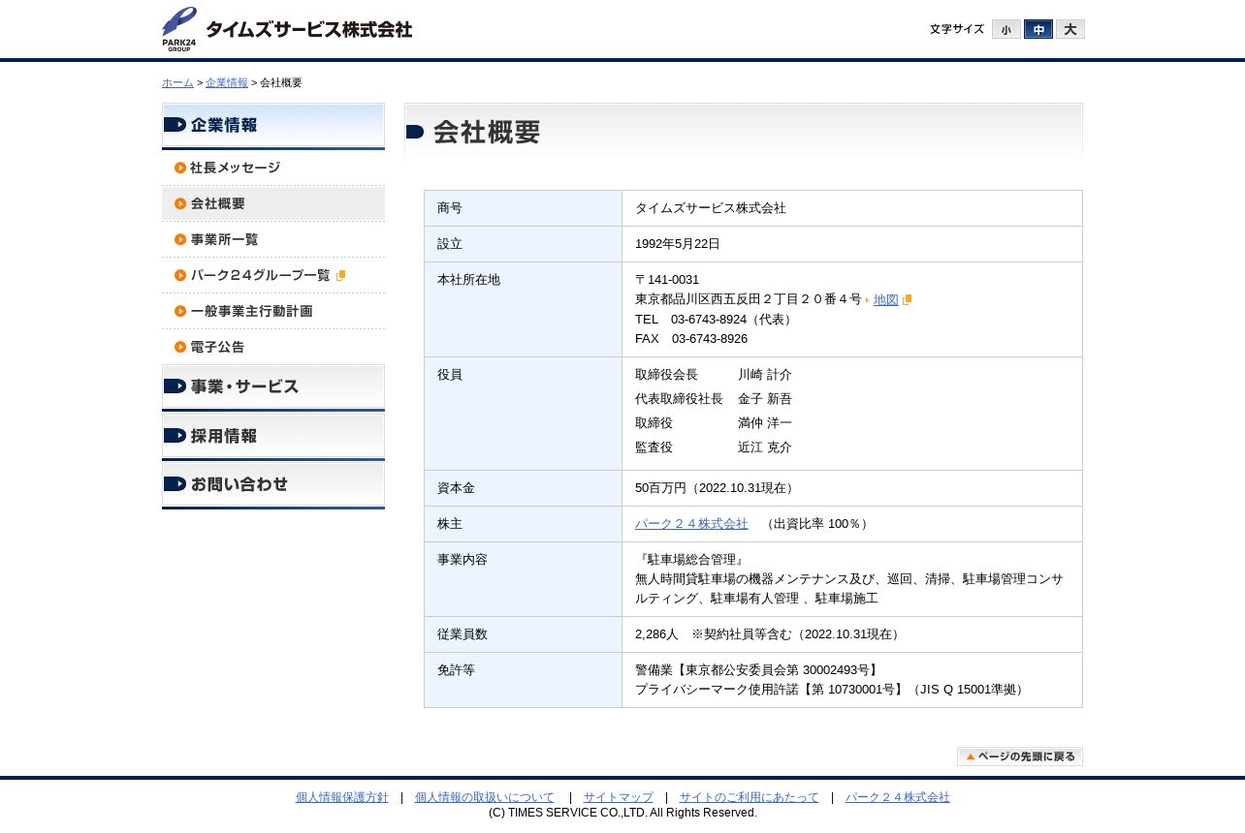
Task: Click the 警備業 license line
Action: tap(758, 670)
